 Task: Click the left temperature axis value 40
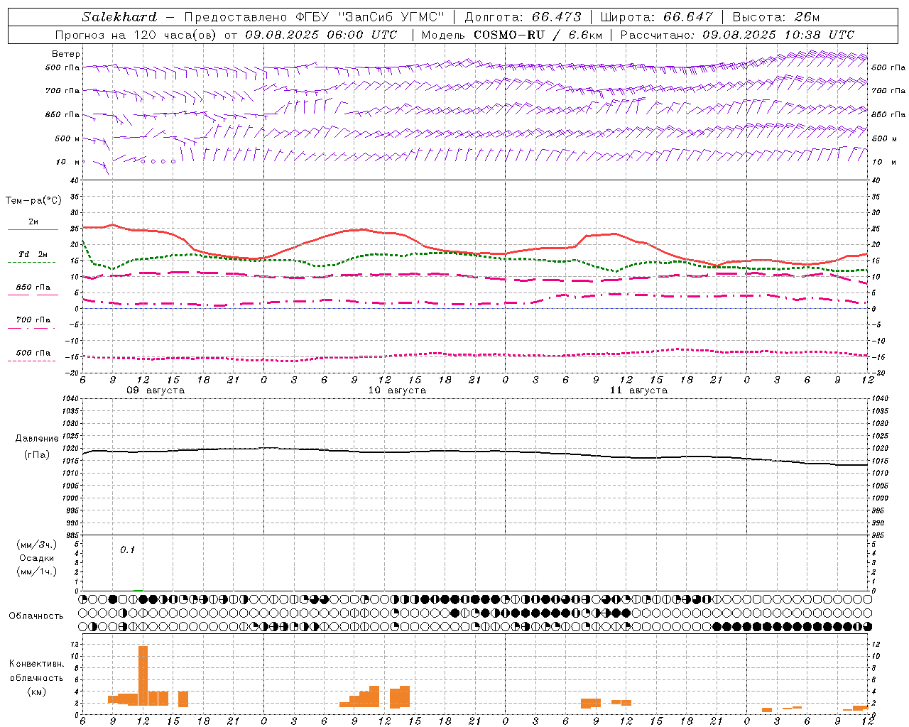click(75, 180)
